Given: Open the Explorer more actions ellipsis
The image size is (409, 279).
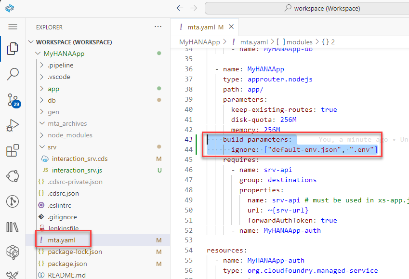Looking at the screenshot, I should click(x=158, y=27).
